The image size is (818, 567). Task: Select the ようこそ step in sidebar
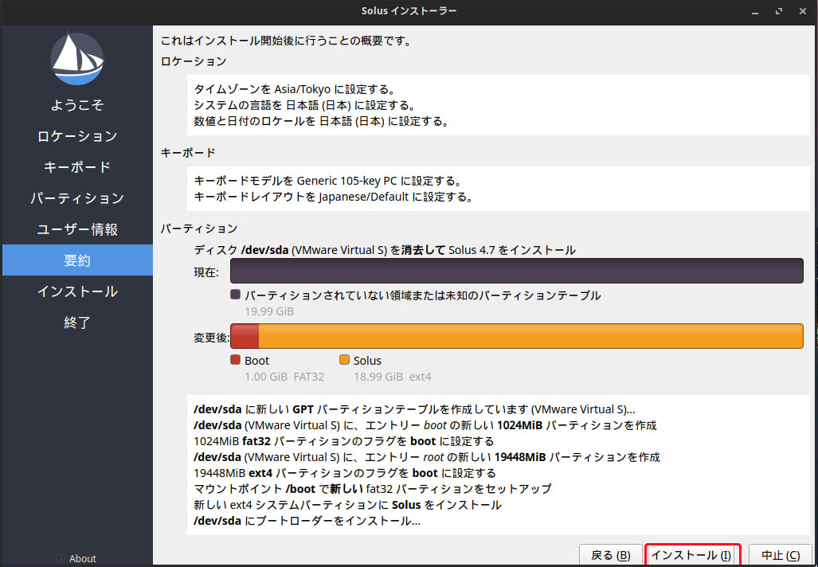tap(77, 105)
